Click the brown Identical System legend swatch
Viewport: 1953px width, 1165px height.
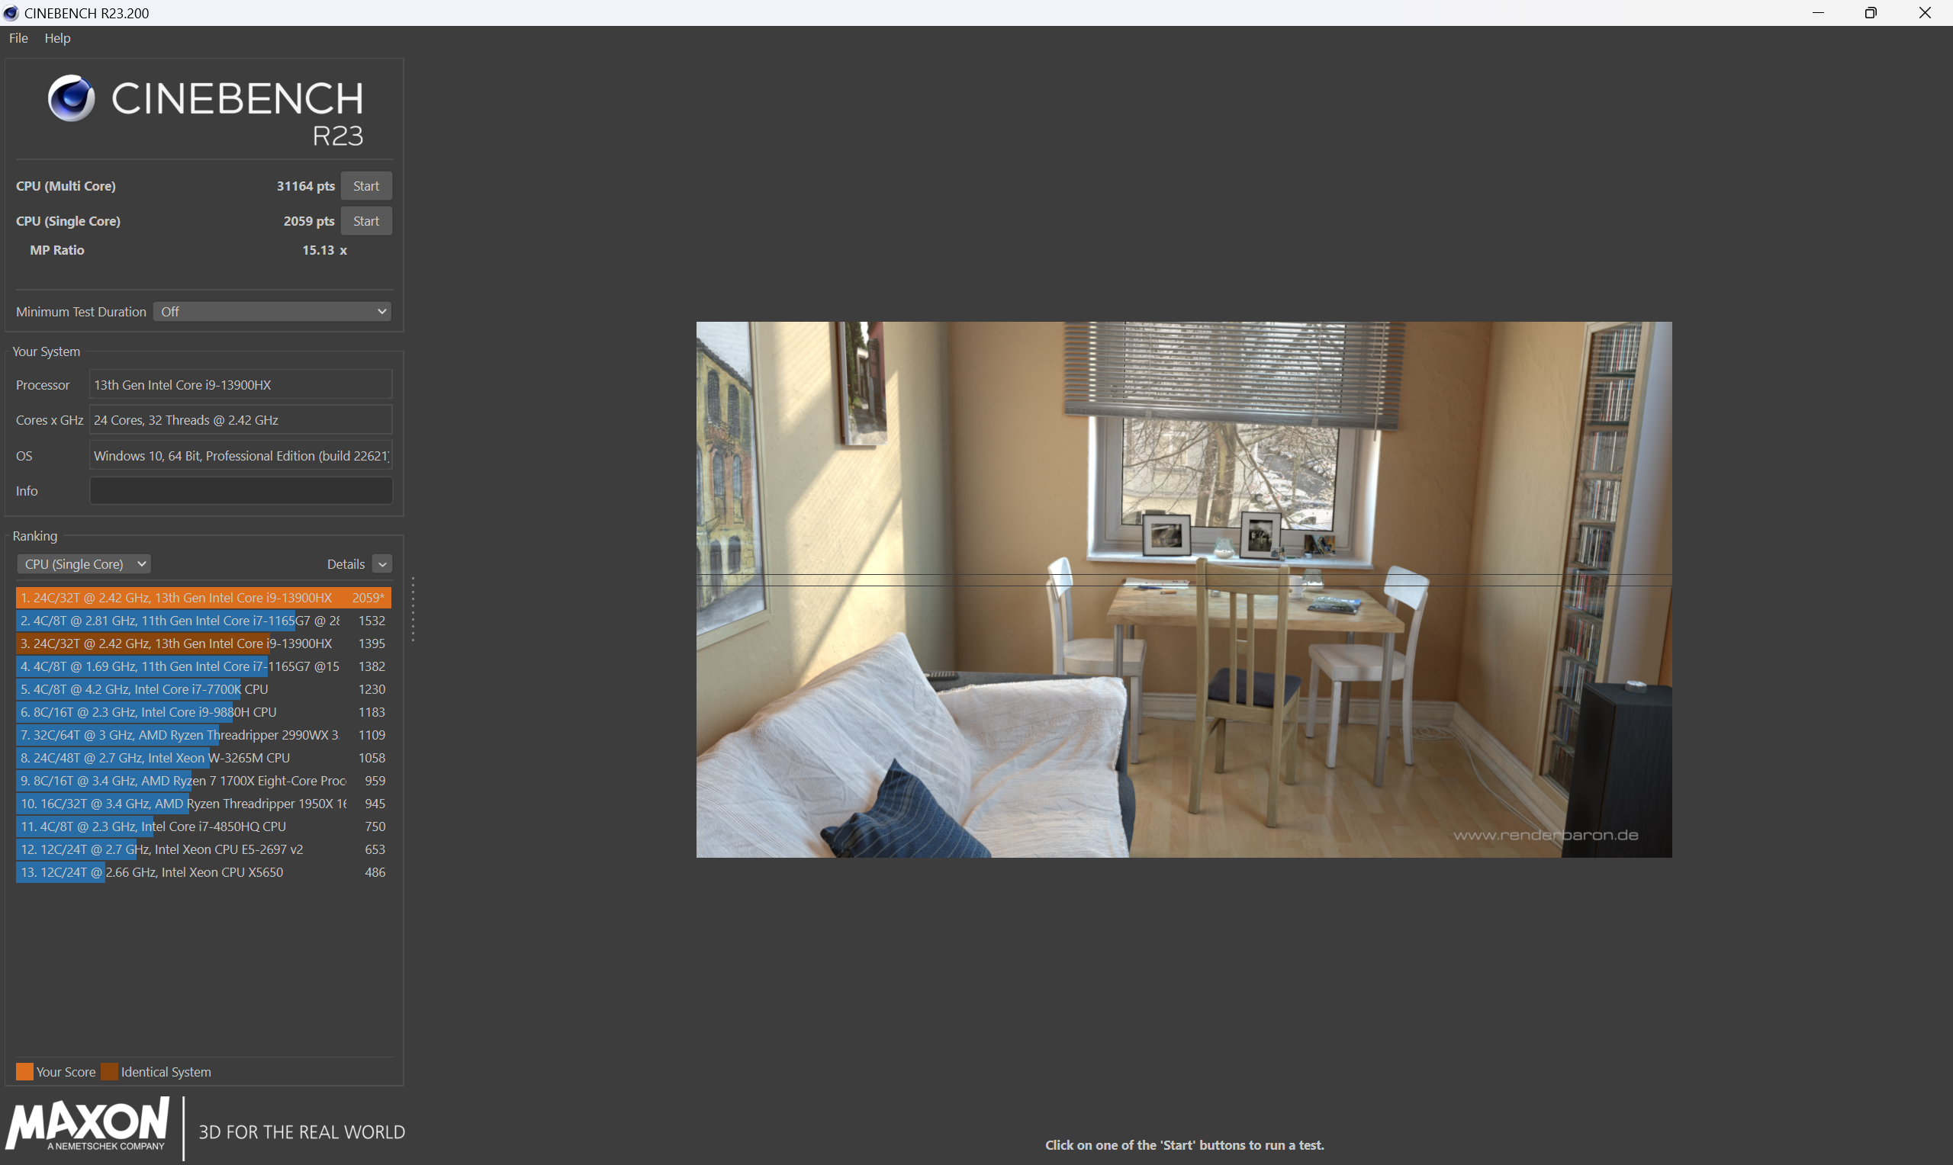[109, 1071]
